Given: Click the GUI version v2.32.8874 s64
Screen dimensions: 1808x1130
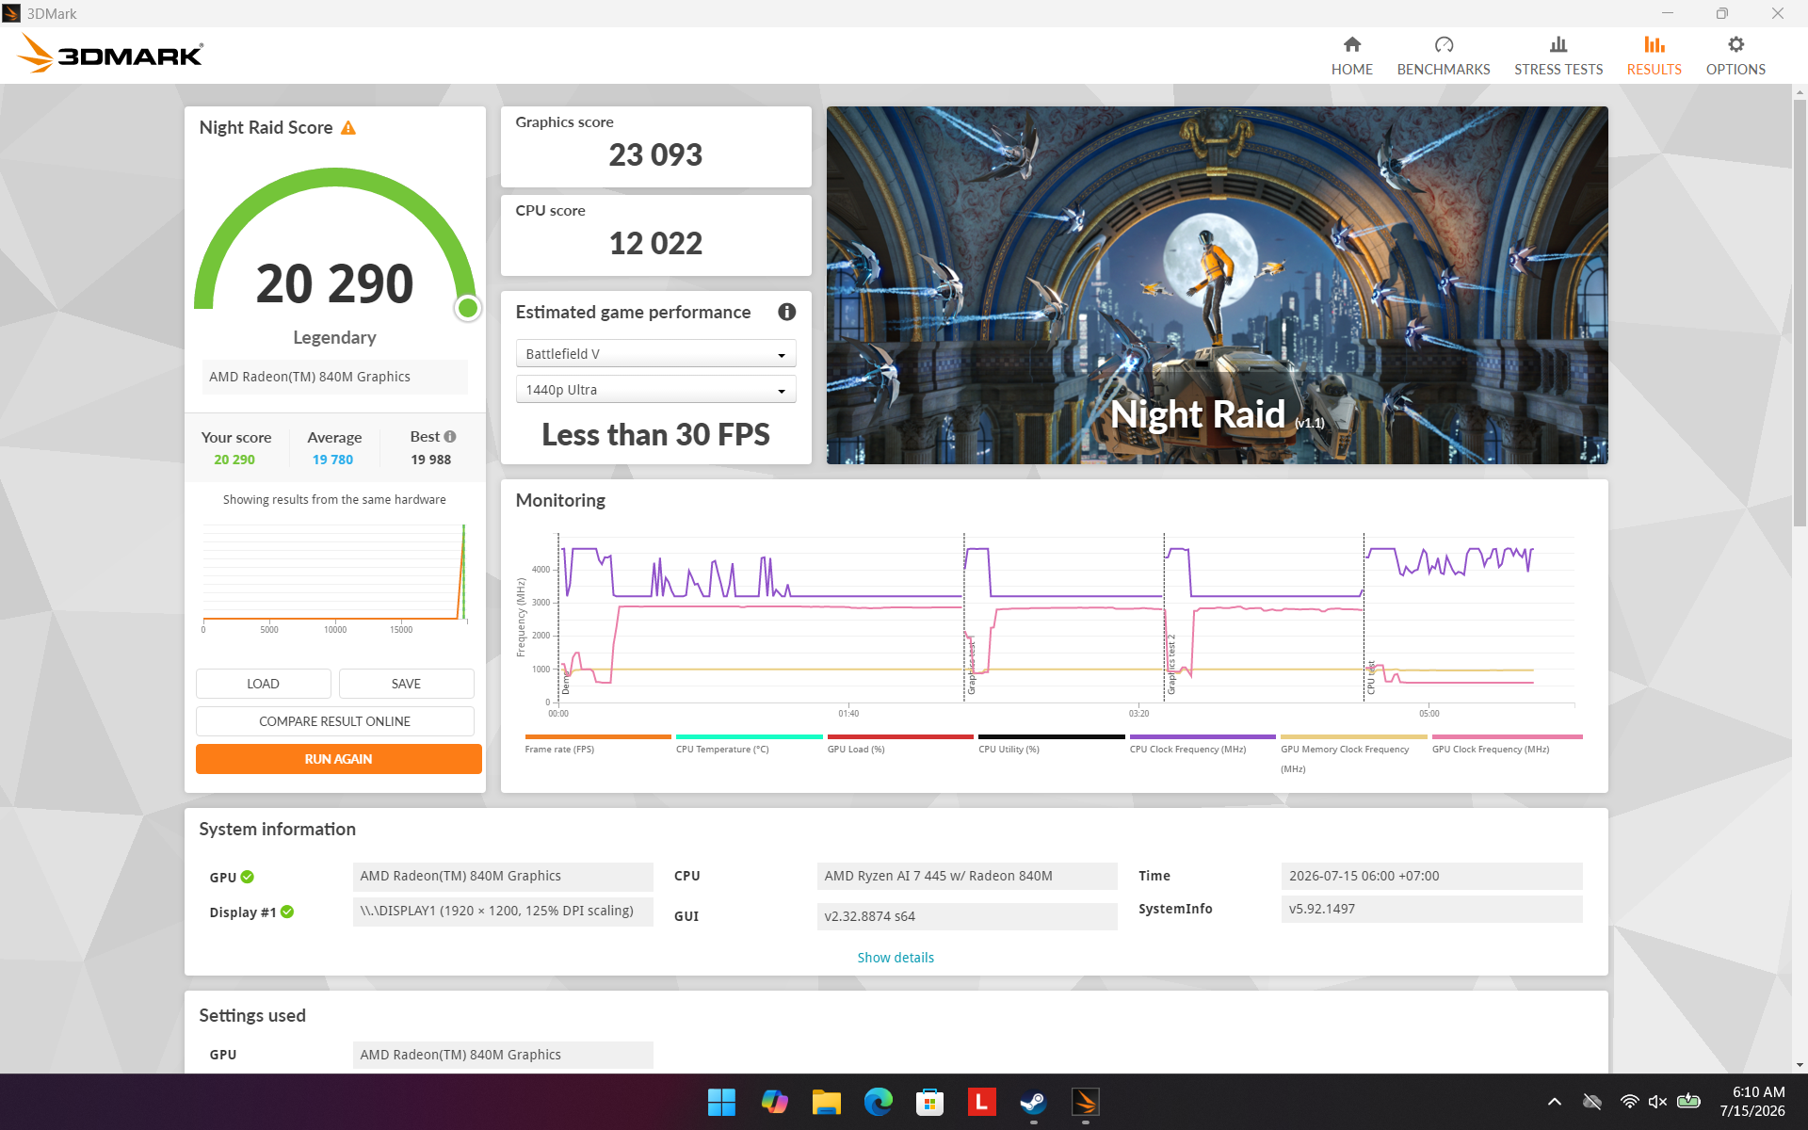Looking at the screenshot, I should point(967,916).
